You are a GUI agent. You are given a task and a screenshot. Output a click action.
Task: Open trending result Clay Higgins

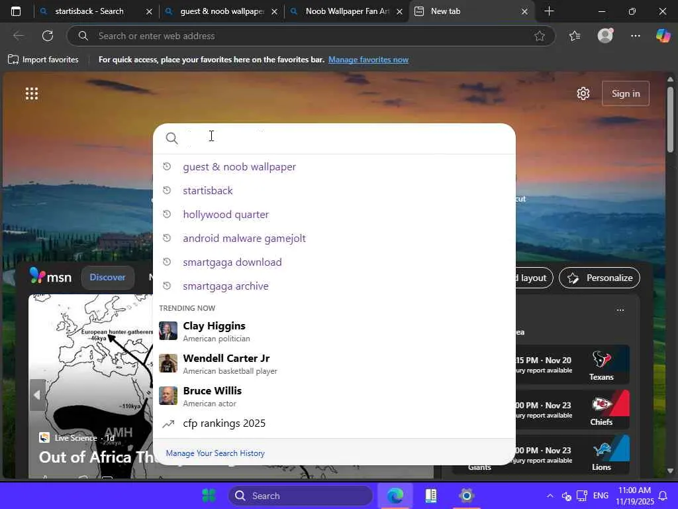coord(334,331)
